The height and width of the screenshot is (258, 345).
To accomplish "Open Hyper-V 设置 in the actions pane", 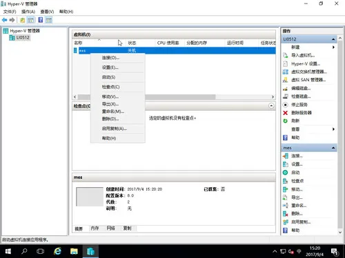I will (306, 64).
